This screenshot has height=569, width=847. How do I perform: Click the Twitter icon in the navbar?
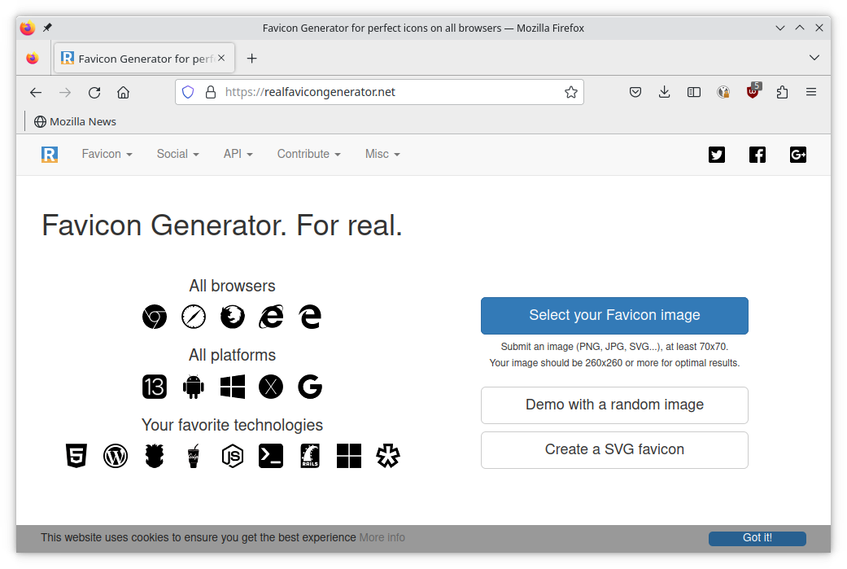coord(716,155)
